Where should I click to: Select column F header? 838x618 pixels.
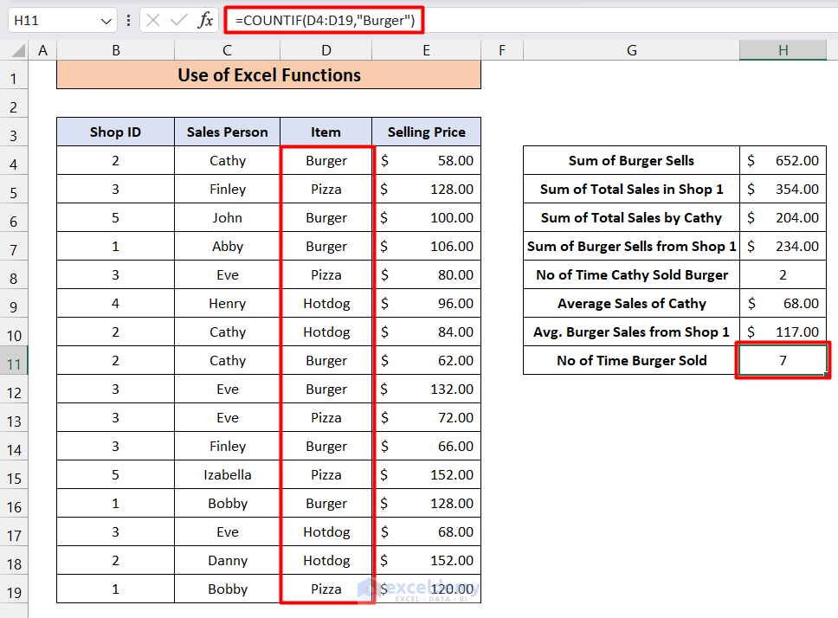(x=502, y=51)
